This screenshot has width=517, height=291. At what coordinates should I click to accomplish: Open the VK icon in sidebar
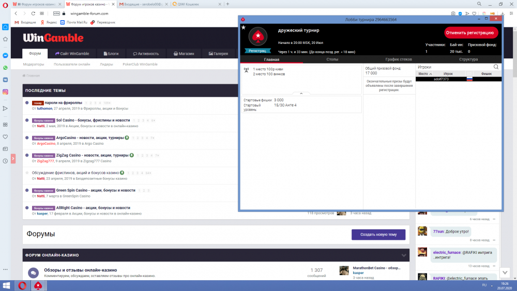click(5, 80)
